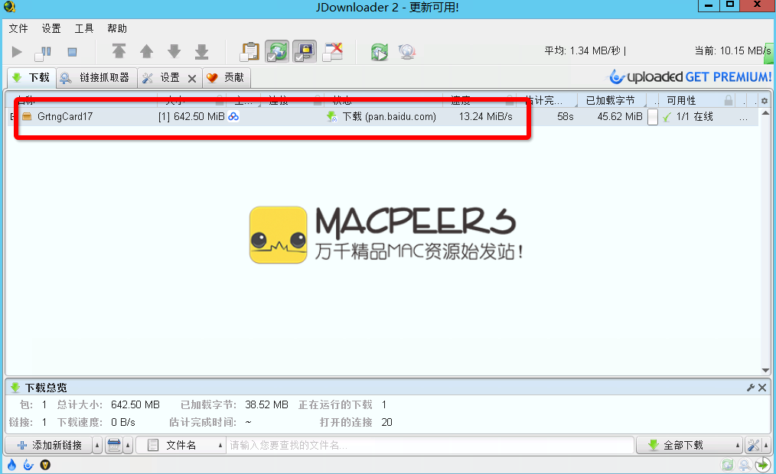
Task: Click the 58s estimated time cell
Action: click(566, 117)
